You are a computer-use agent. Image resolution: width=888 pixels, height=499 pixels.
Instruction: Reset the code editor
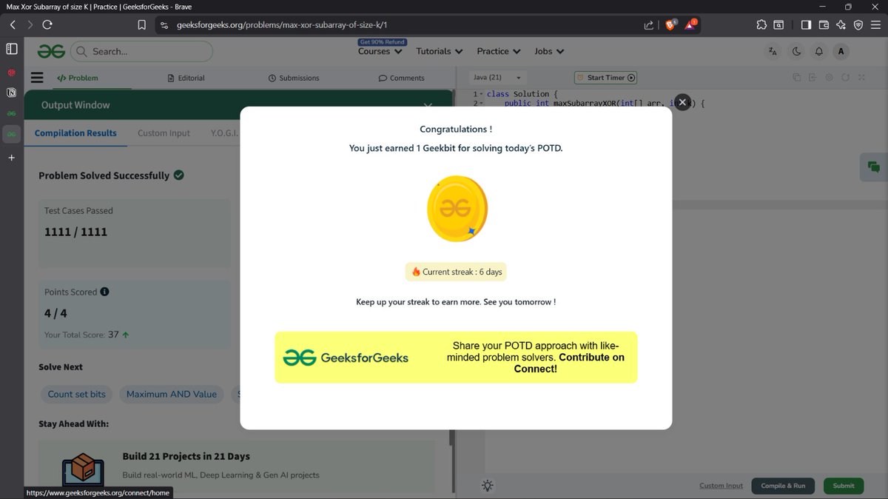pyautogui.click(x=845, y=77)
